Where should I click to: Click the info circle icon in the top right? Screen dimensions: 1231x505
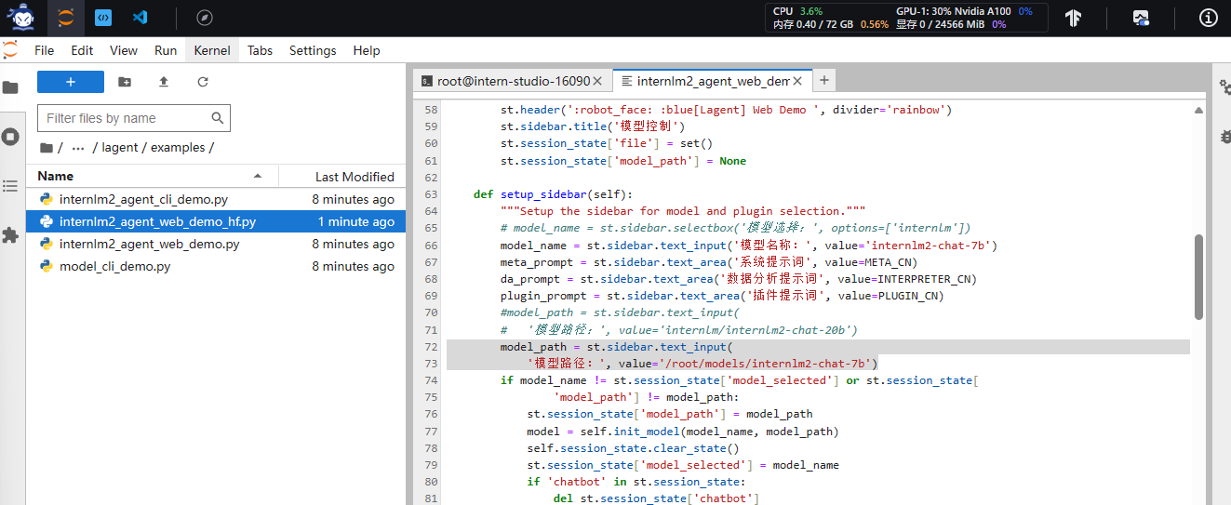(x=1209, y=18)
